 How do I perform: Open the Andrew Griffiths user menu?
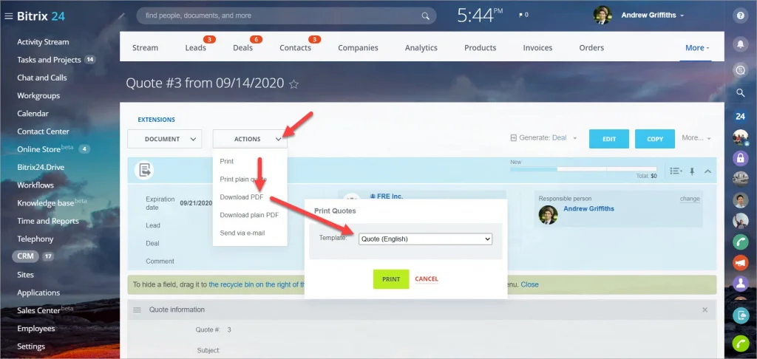(653, 16)
